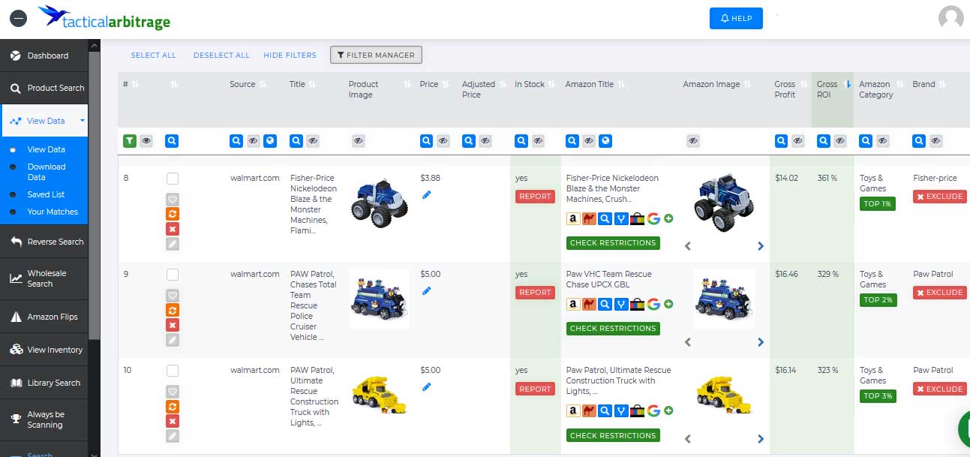Open Product Search in the sidebar
This screenshot has height=457, width=970.
pos(44,88)
